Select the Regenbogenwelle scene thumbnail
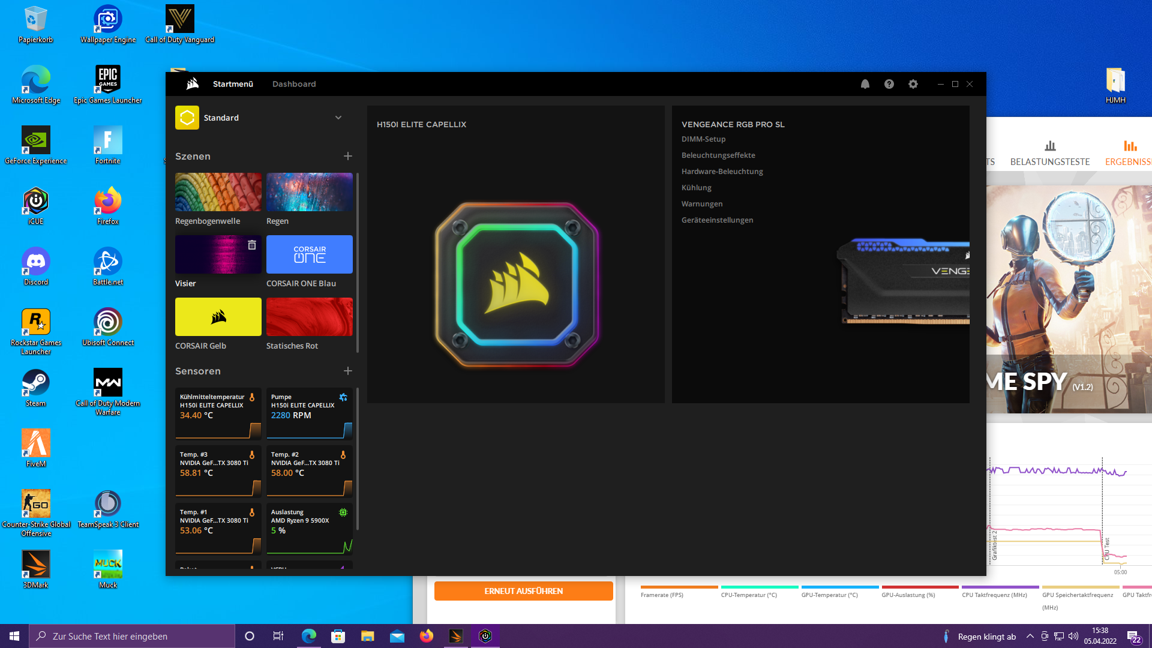Viewport: 1152px width, 648px height. [x=218, y=192]
